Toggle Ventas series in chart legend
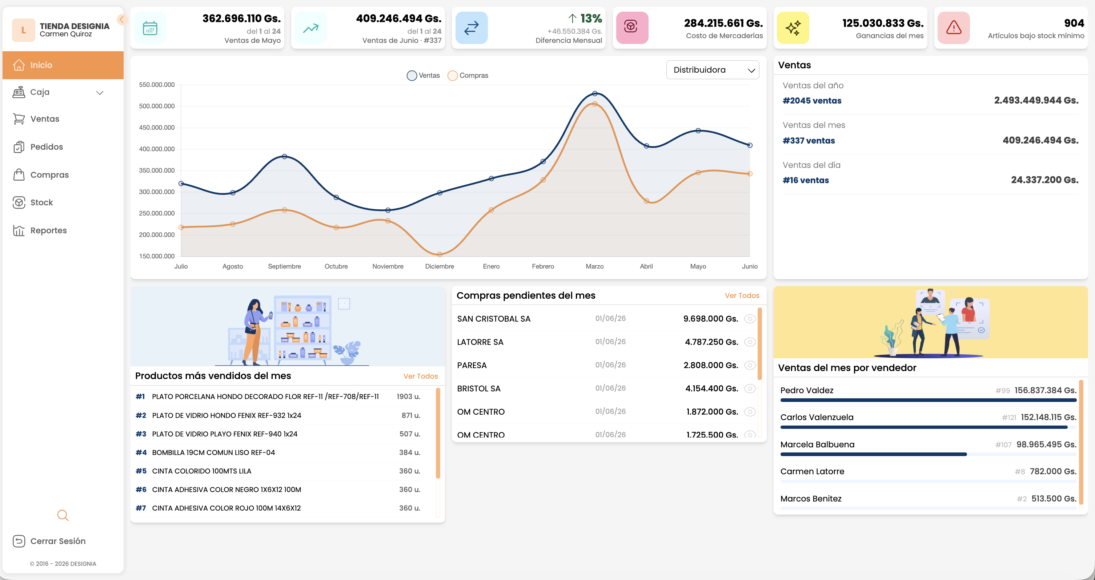The width and height of the screenshot is (1095, 580). point(424,76)
